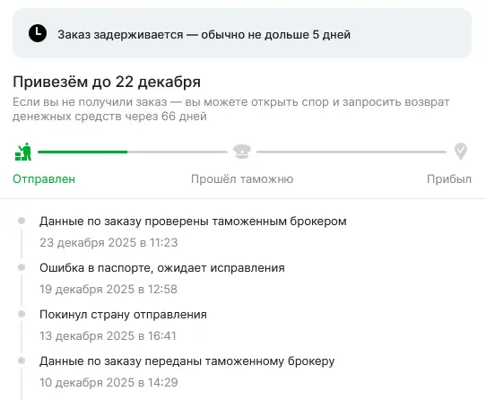Click the Привезём до 22 декабря heading
Viewport: 486px width, 400px height.
pos(107,83)
